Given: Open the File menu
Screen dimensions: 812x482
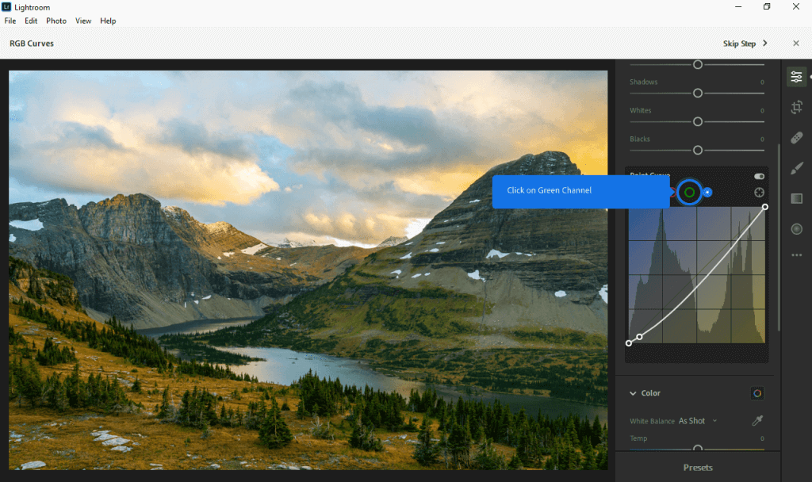Looking at the screenshot, I should (x=10, y=21).
